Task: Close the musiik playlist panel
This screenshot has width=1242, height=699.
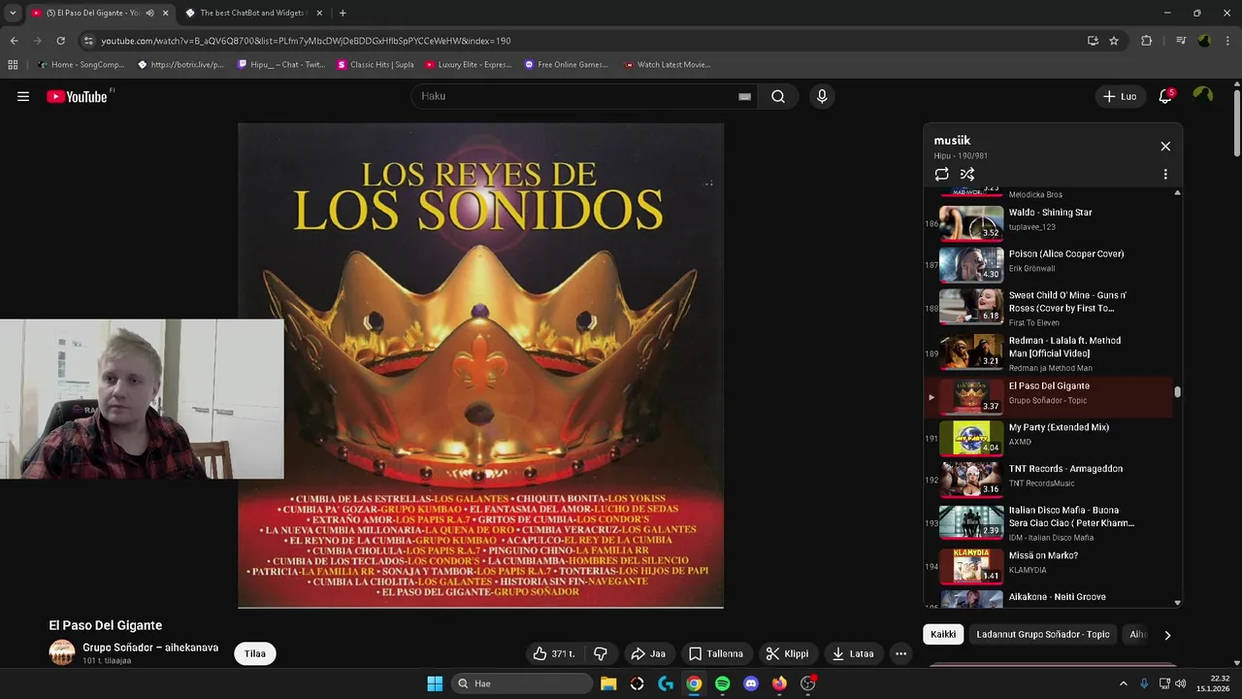Action: point(1165,147)
